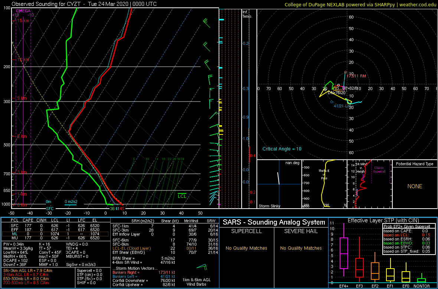Click the white line in Storm Slinky panel
The image size is (438, 289).
point(278,178)
